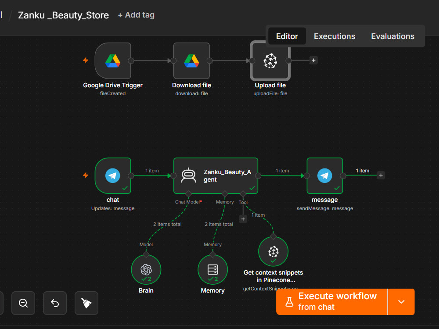Select the Upload file Pinecone node

click(270, 61)
